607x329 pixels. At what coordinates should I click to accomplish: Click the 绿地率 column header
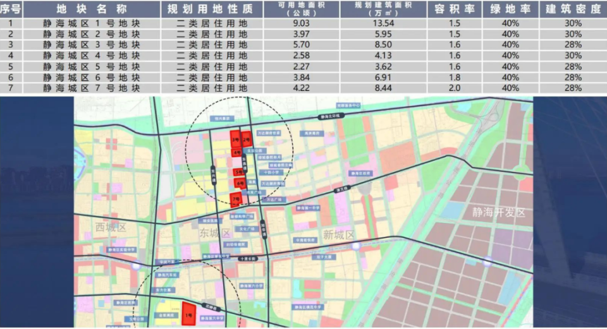[510, 9]
